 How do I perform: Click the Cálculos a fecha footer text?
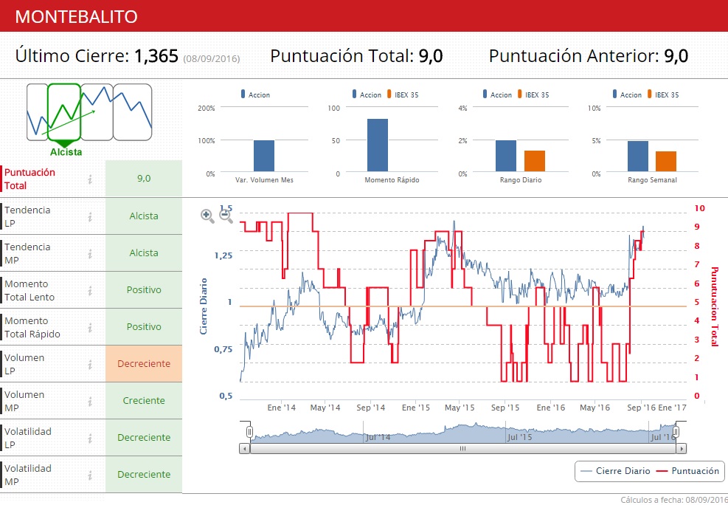point(673,500)
